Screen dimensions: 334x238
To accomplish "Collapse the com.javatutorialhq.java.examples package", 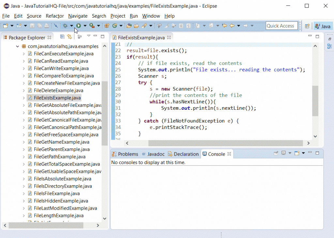I will (17, 46).
